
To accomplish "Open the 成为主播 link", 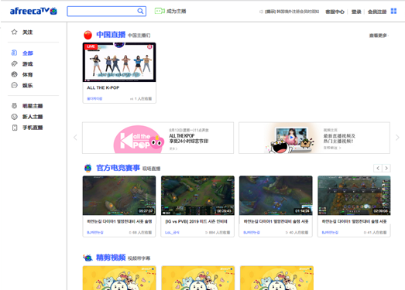I will pos(177,11).
